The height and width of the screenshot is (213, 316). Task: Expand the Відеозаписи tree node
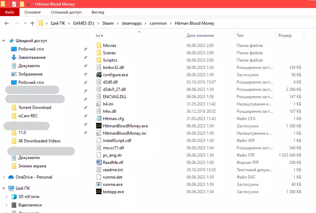point(7,205)
